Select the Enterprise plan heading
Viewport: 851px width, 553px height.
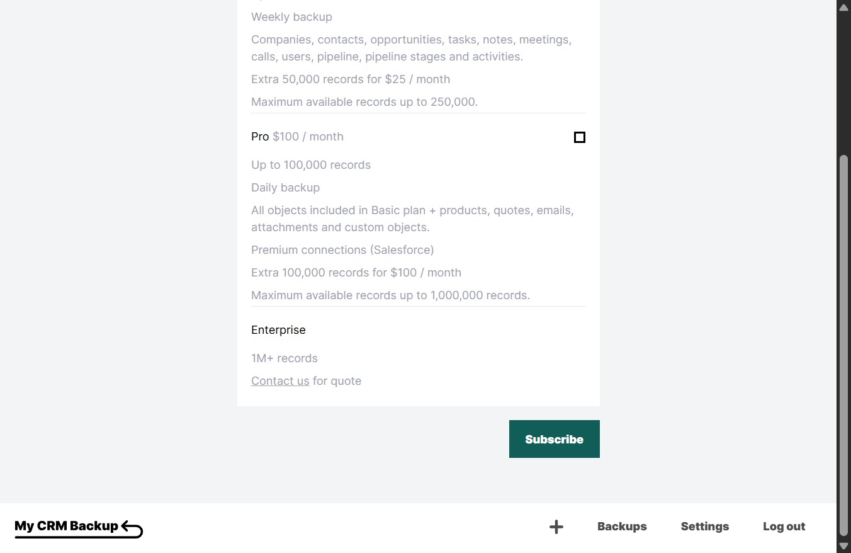pyautogui.click(x=278, y=330)
